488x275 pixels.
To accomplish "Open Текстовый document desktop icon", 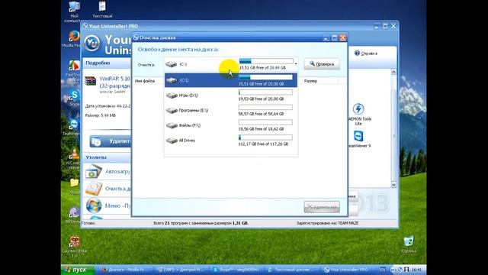I will [102, 10].
